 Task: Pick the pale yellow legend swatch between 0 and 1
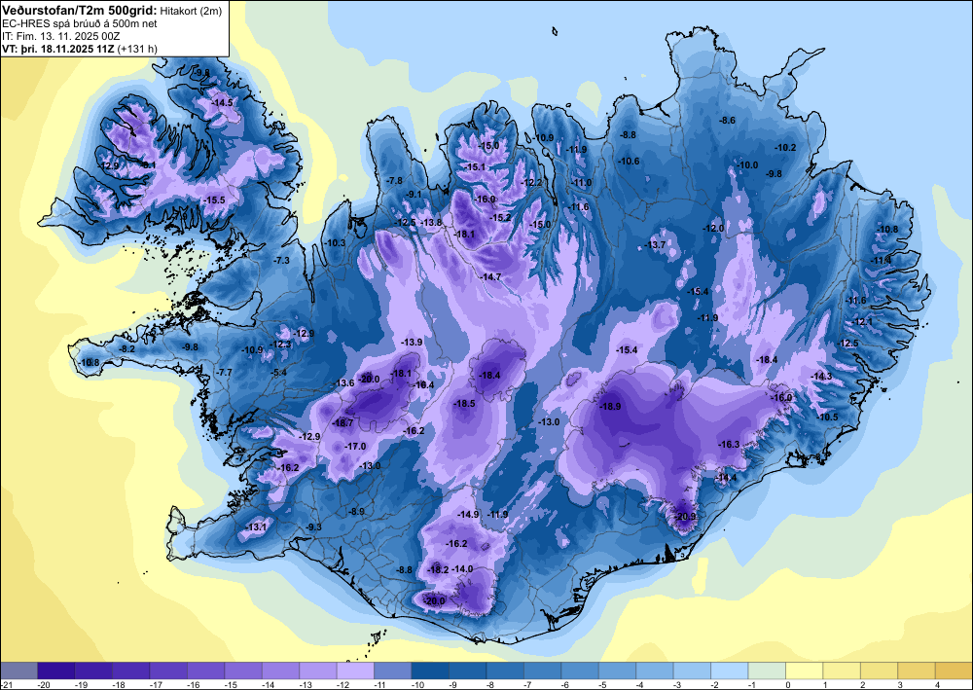[805, 671]
